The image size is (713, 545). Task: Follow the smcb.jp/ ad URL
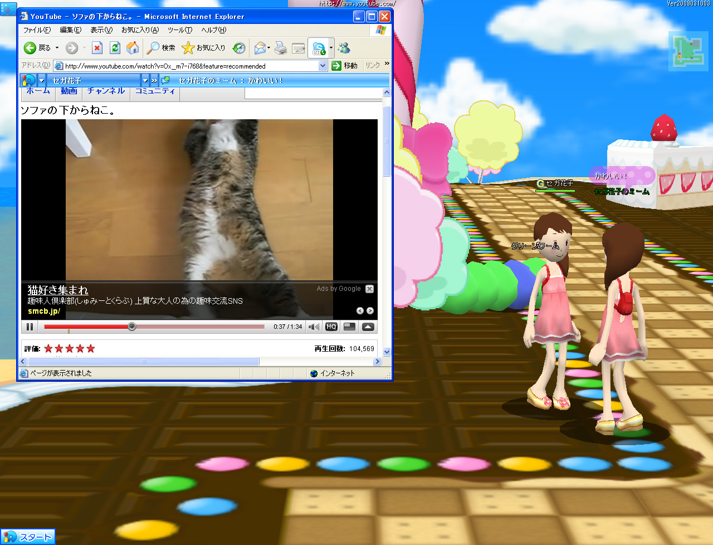[44, 311]
